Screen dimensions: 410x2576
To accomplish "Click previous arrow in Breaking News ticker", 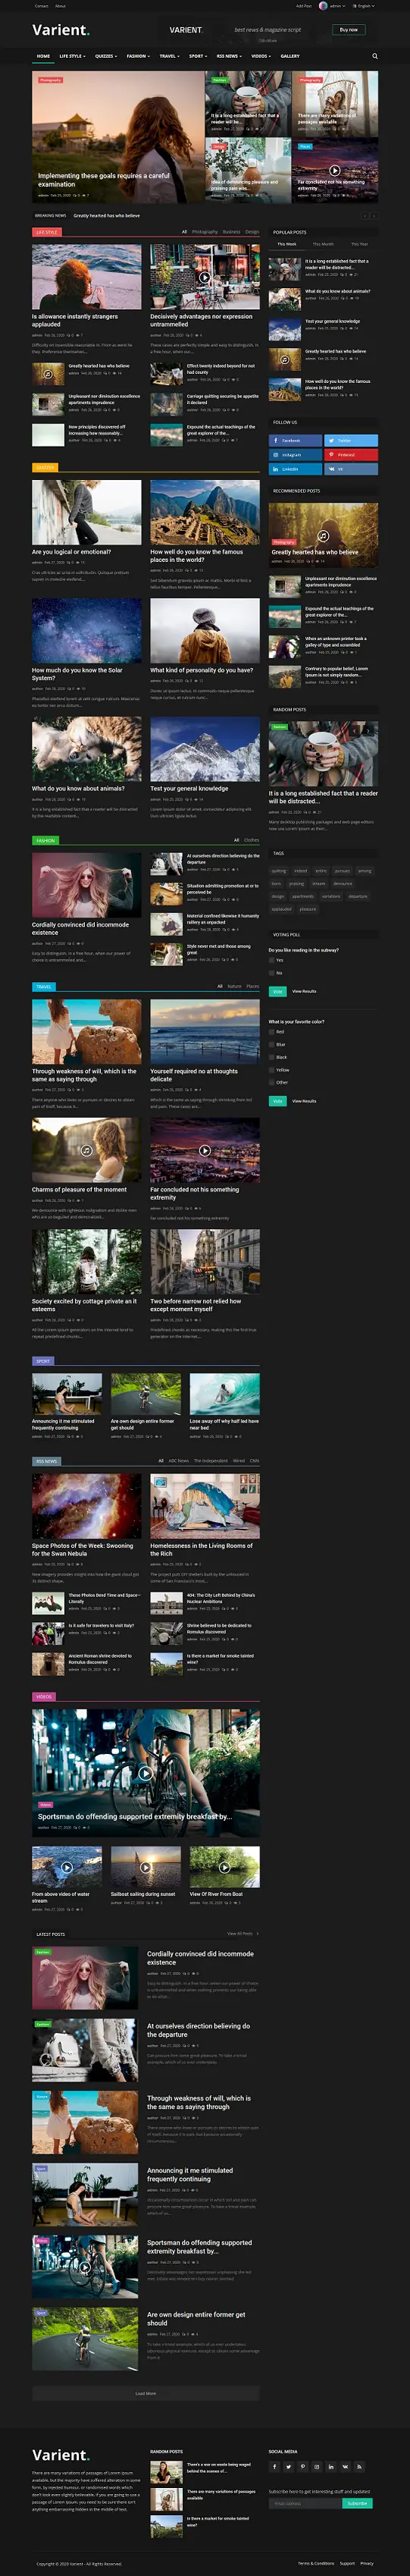I will pyautogui.click(x=366, y=215).
